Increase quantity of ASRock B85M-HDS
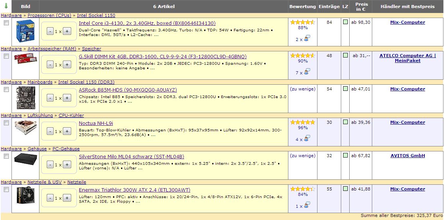 67,98
